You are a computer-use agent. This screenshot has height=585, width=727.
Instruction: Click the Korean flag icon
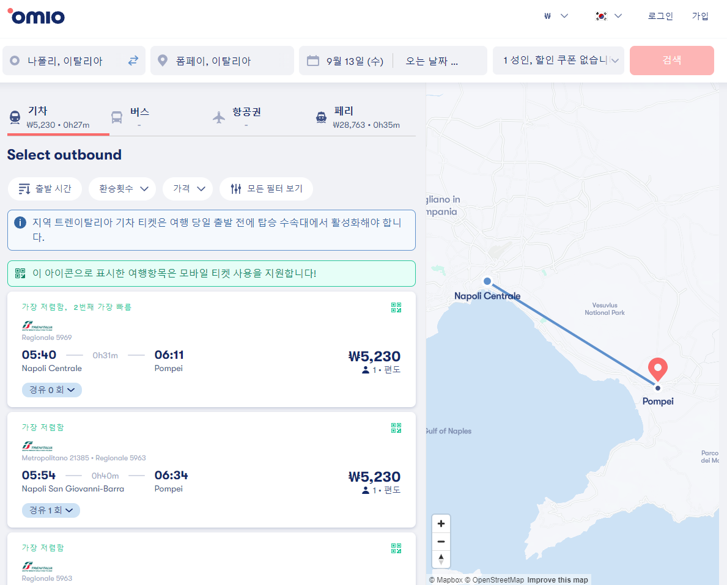(x=602, y=17)
